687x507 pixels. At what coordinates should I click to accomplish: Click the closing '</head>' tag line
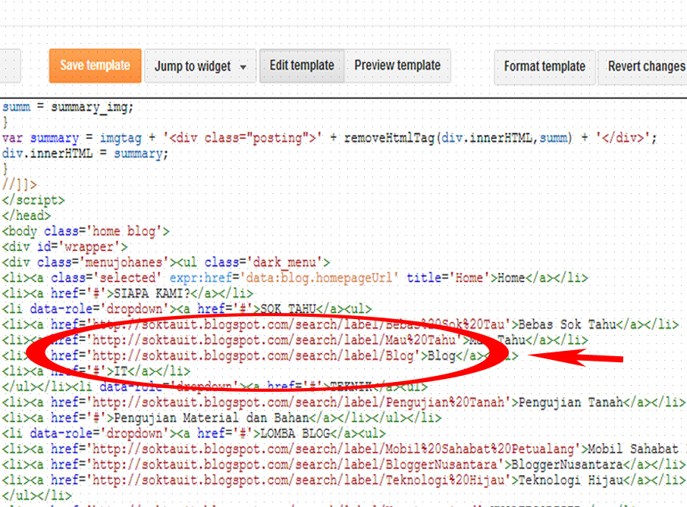pos(27,216)
